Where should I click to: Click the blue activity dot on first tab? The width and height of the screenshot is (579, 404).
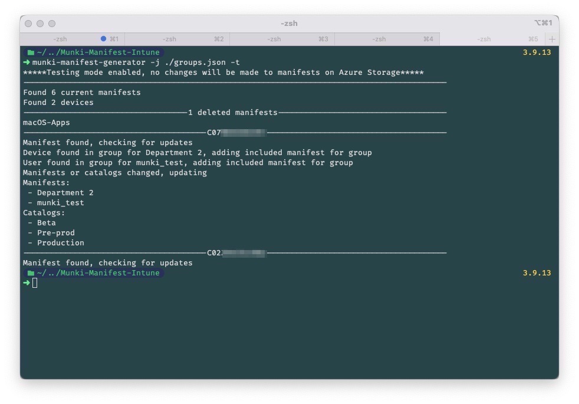(103, 39)
